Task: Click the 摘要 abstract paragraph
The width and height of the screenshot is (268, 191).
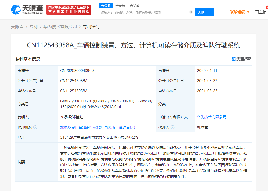Action: coord(154,162)
